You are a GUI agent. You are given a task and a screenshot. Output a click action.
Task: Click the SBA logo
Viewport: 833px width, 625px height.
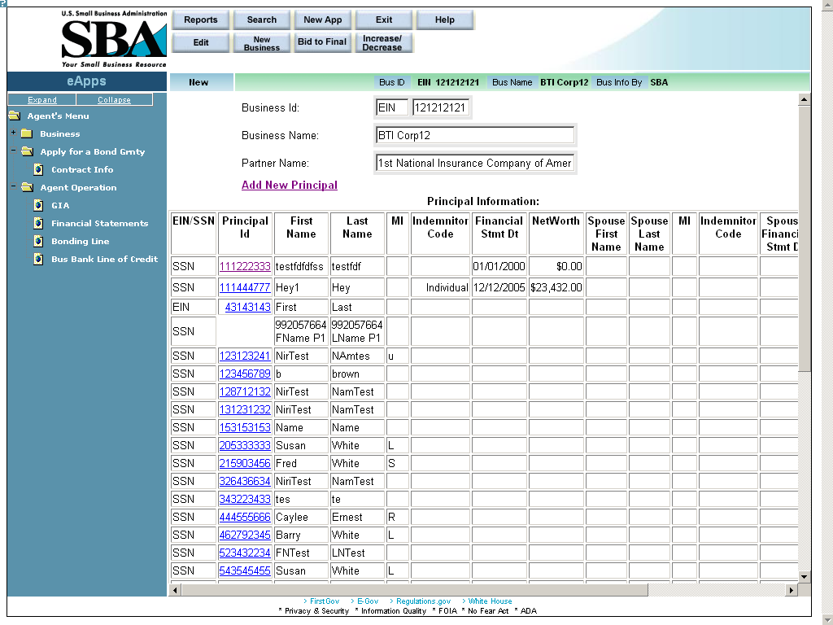coord(114,39)
